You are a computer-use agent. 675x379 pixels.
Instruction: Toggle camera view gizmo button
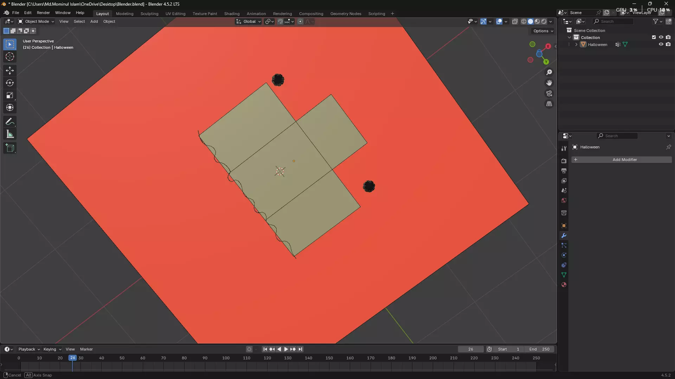pos(549,93)
